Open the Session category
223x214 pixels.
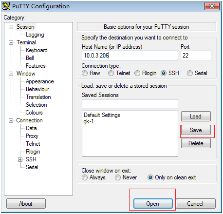click(x=25, y=27)
